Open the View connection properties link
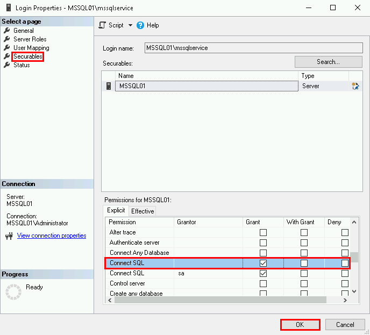Image resolution: width=370 pixels, height=335 pixels. coord(51,236)
